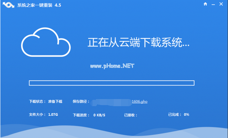Click the 保存路径 label
228x138 pixels.
click(81, 102)
